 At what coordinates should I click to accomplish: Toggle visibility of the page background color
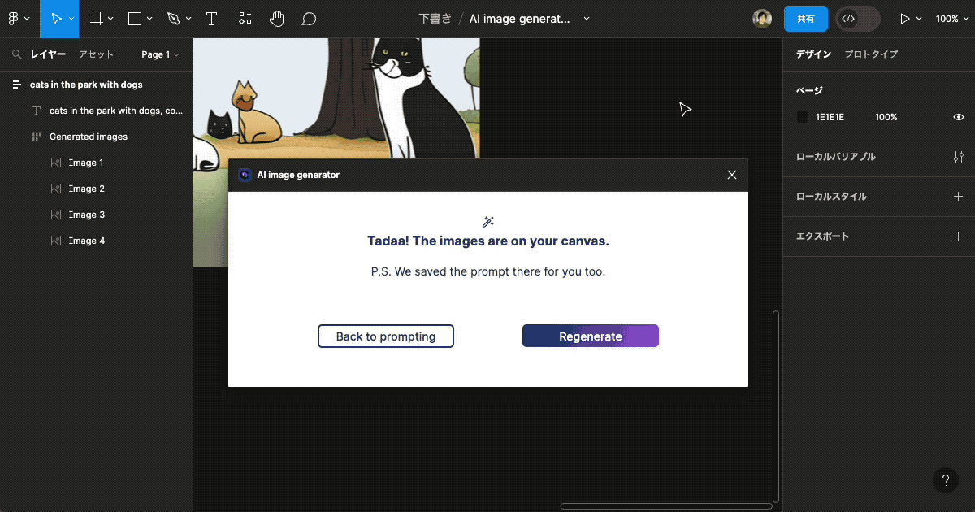click(958, 116)
